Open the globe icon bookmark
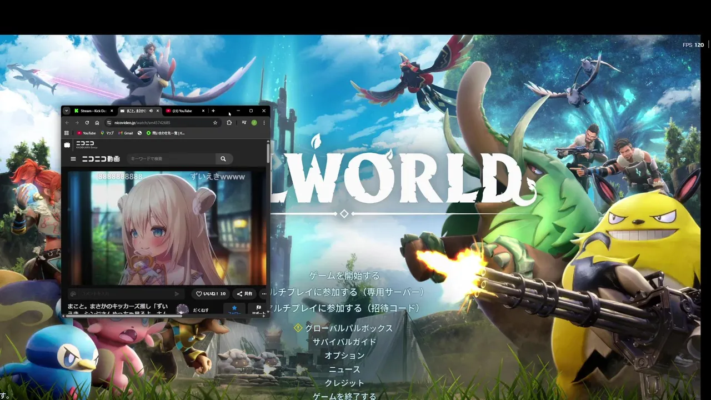Screen dimensions: 711x400 140,133
